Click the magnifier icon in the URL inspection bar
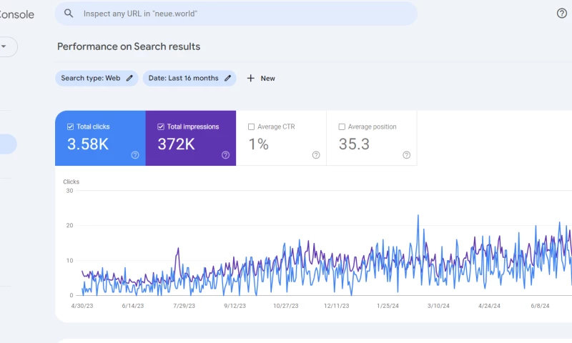This screenshot has height=343, width=572. (x=69, y=14)
